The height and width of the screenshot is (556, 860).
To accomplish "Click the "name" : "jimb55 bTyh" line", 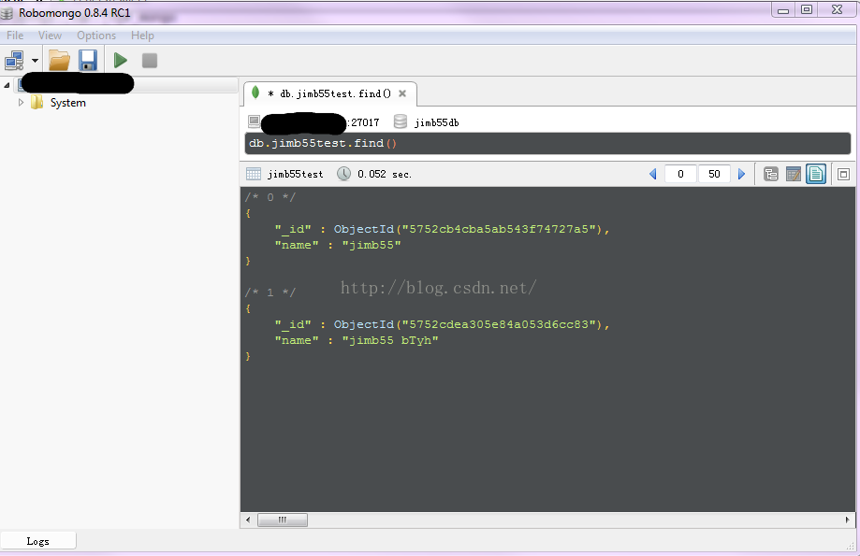I will (x=357, y=340).
